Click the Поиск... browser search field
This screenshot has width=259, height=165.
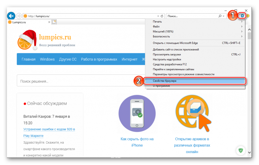coord(192,16)
